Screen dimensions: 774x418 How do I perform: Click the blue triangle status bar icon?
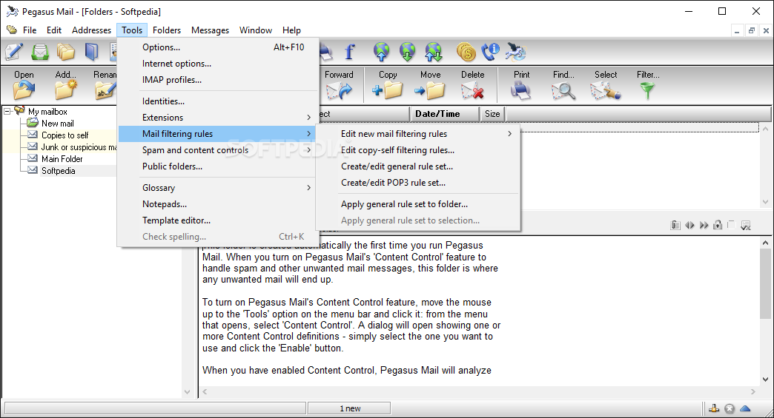745,408
